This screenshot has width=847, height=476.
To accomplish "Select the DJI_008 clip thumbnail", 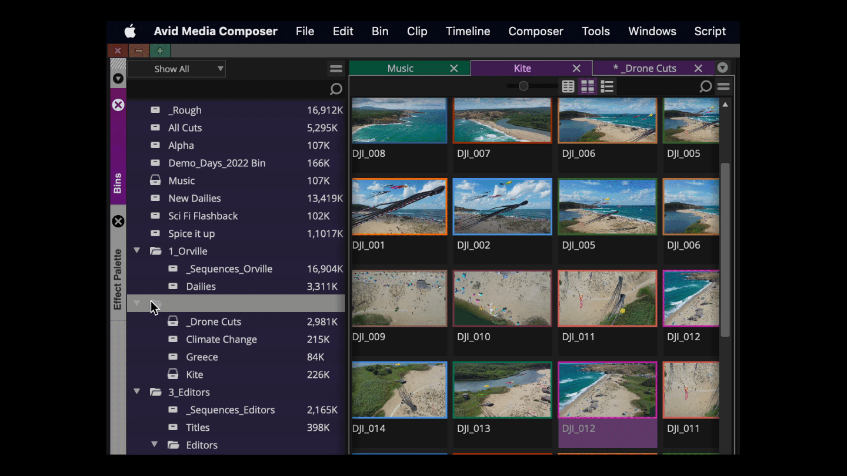I will click(399, 120).
